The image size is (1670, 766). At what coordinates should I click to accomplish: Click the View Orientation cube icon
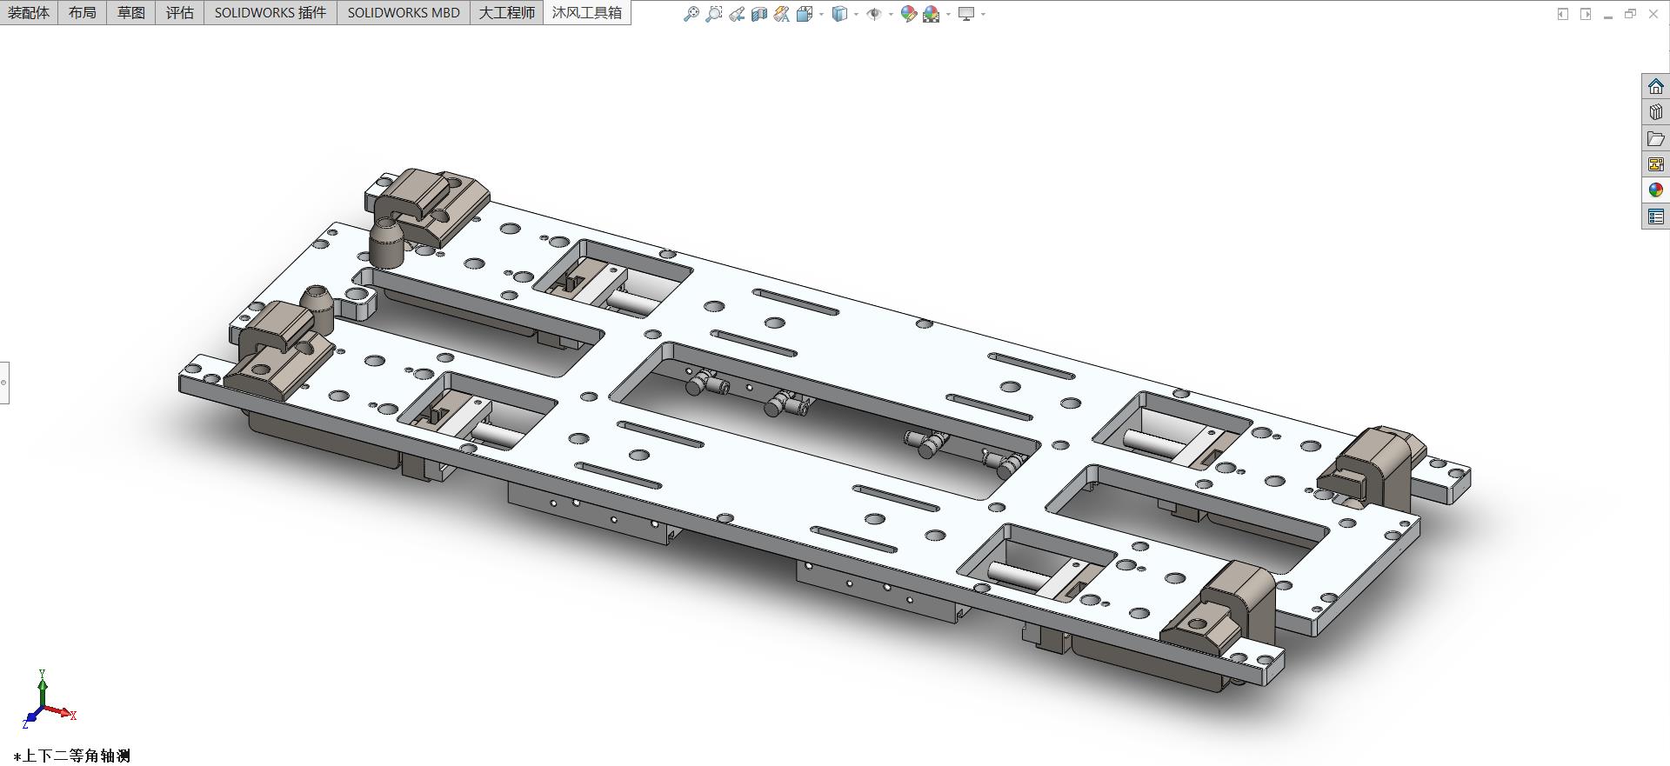(x=805, y=14)
